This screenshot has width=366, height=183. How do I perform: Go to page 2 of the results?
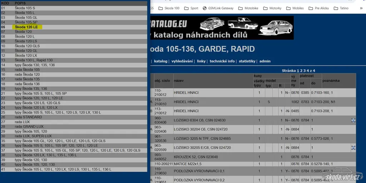coord(301,71)
